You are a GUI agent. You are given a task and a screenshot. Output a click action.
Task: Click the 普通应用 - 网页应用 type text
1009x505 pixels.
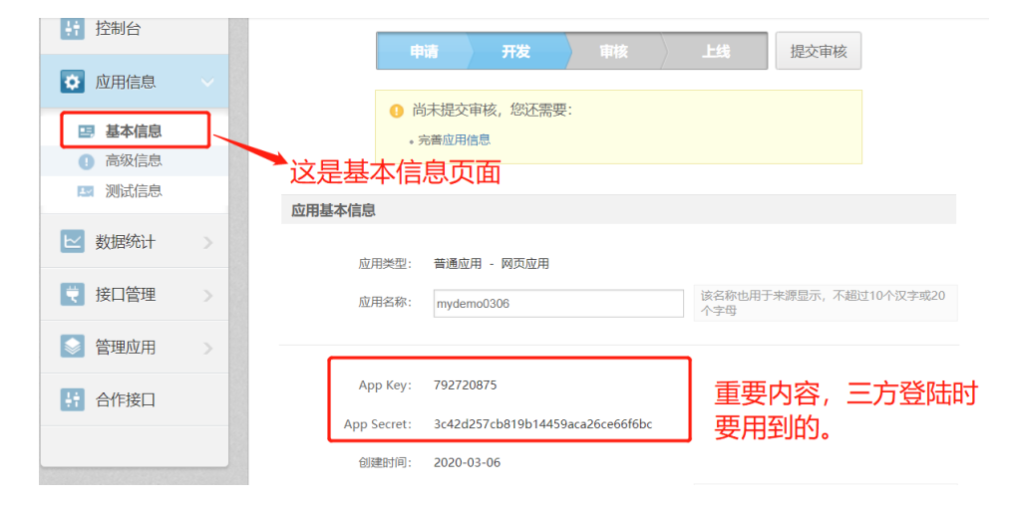(x=492, y=263)
